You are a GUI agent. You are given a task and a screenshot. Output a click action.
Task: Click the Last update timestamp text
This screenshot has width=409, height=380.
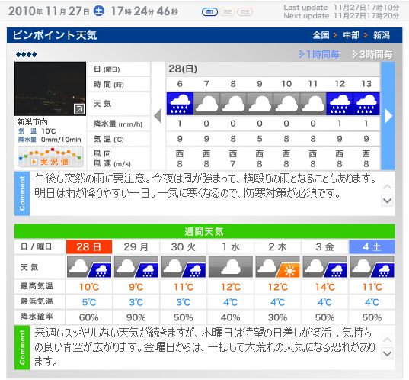pos(341,8)
